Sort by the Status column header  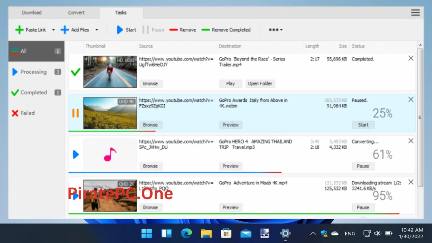tap(358, 46)
